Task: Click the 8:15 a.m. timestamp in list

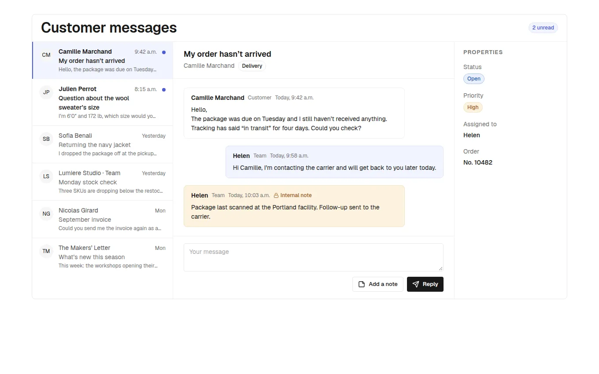Action: coord(146,89)
